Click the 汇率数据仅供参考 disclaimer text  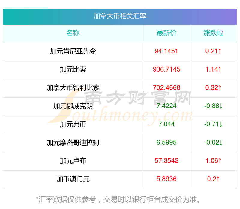(x=118, y=199)
